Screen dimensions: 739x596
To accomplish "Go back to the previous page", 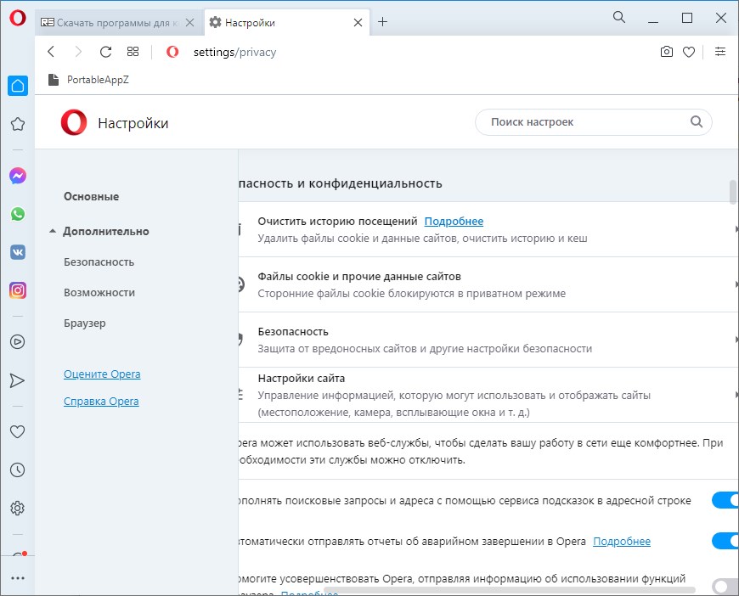I will (51, 51).
